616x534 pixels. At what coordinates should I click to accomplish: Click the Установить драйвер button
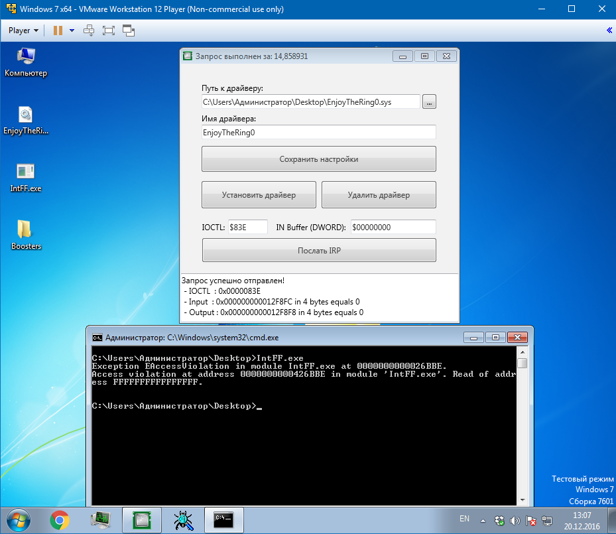pos(259,195)
